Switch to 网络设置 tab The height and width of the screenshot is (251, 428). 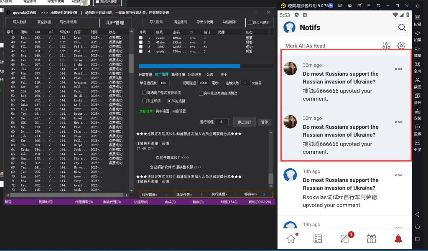194,75
